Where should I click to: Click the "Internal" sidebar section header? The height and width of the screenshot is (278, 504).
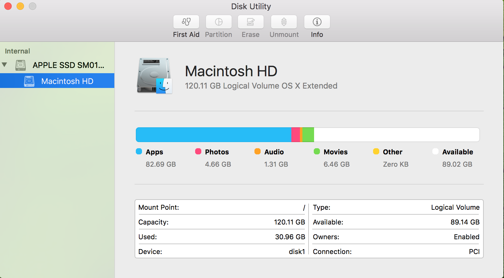pyautogui.click(x=18, y=51)
